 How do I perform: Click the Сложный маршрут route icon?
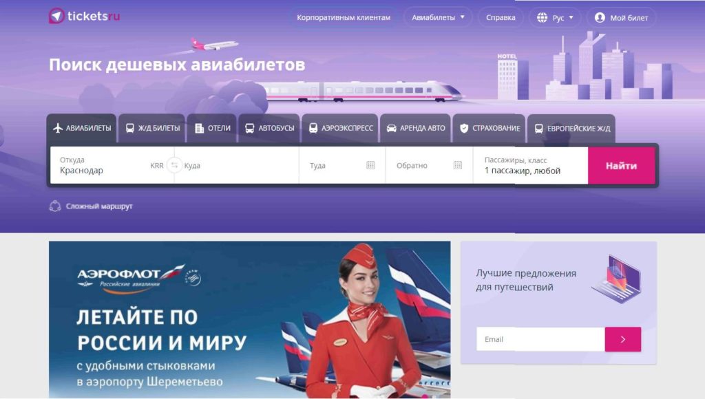(x=55, y=206)
